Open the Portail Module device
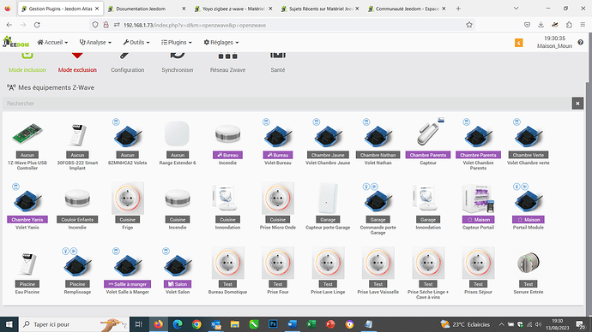The image size is (592, 332). (x=529, y=207)
